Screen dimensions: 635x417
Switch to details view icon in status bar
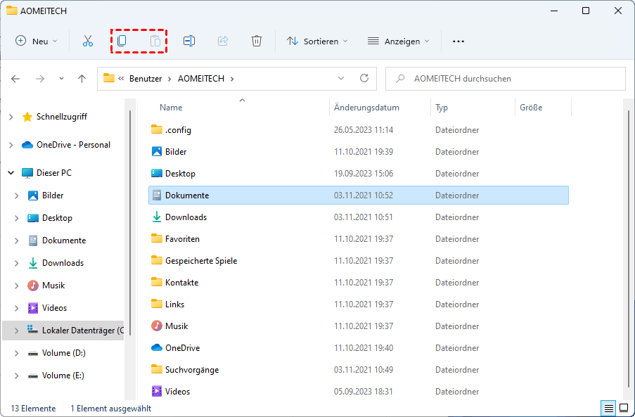[608, 408]
